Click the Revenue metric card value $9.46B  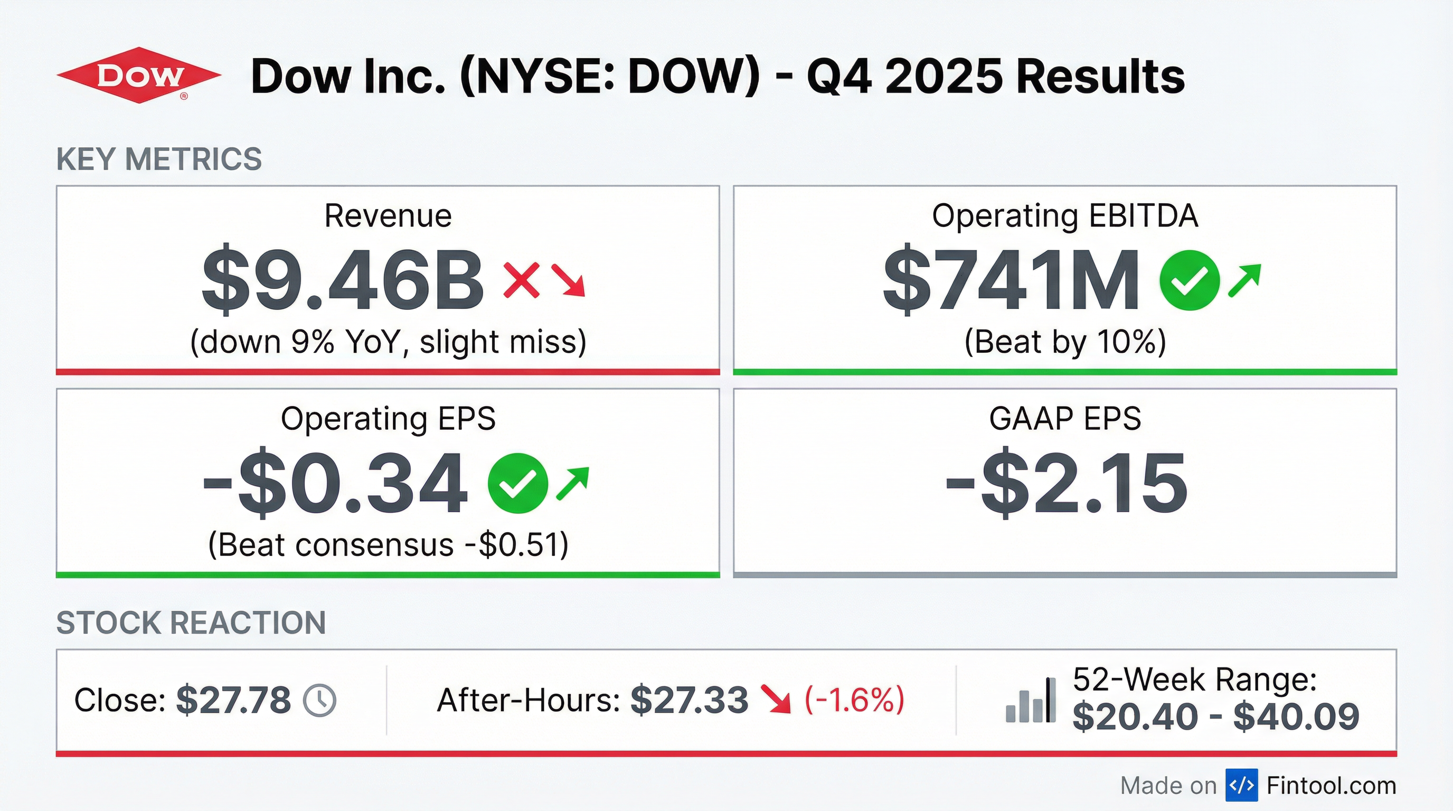coord(342,280)
